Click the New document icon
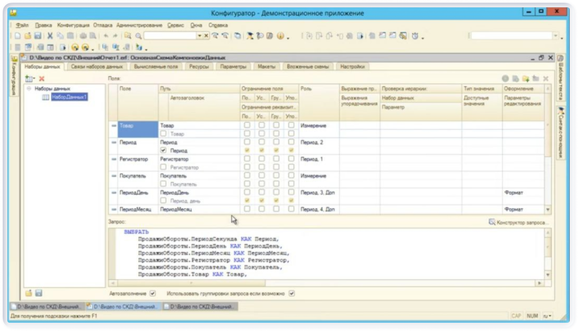 click(x=17, y=36)
